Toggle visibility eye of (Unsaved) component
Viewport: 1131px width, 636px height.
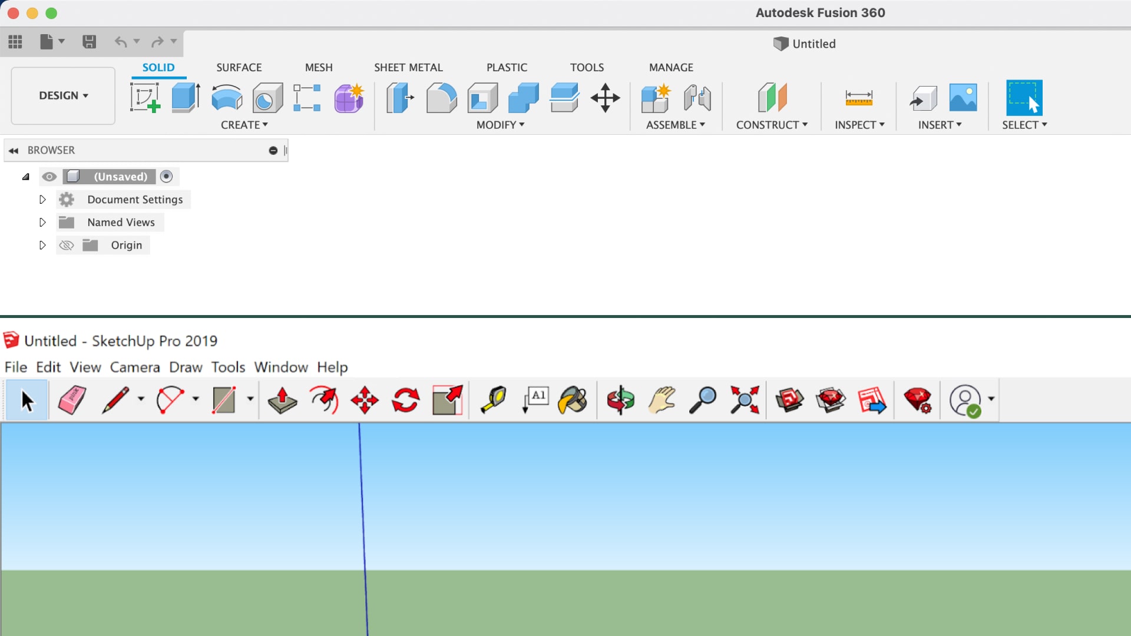pyautogui.click(x=49, y=177)
